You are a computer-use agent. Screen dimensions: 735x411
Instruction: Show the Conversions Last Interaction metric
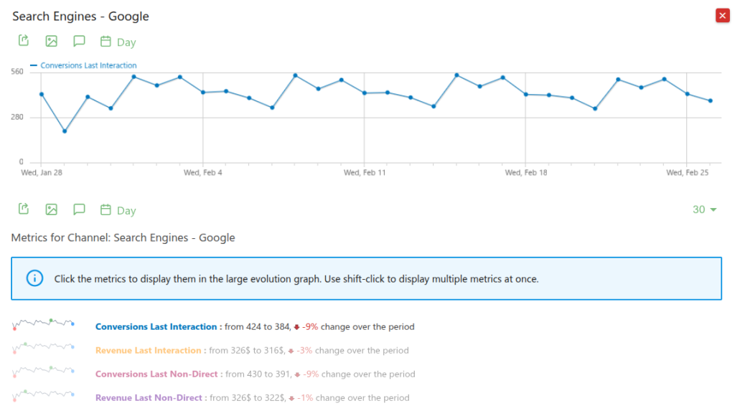pyautogui.click(x=156, y=326)
